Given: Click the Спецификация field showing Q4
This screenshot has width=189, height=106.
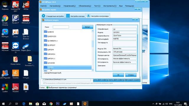Looking at the screenshot, I should [125, 29].
